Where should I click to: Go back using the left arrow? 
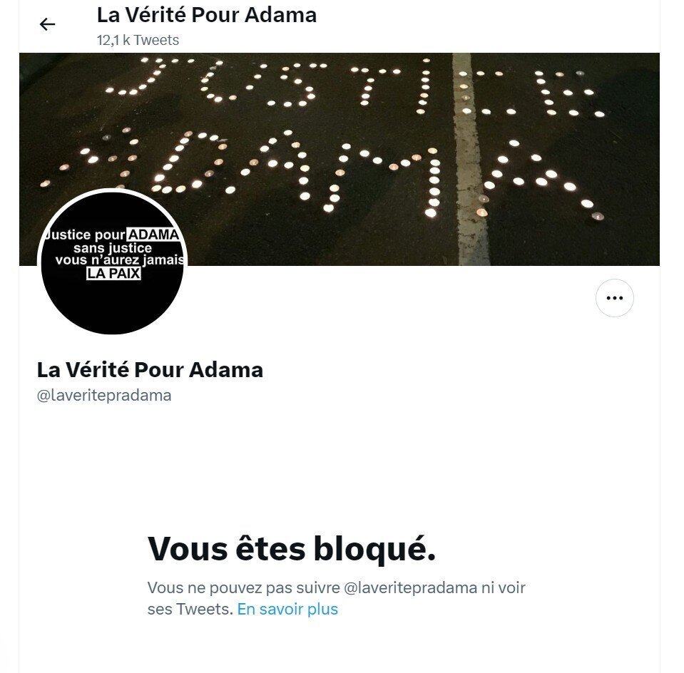[47, 24]
